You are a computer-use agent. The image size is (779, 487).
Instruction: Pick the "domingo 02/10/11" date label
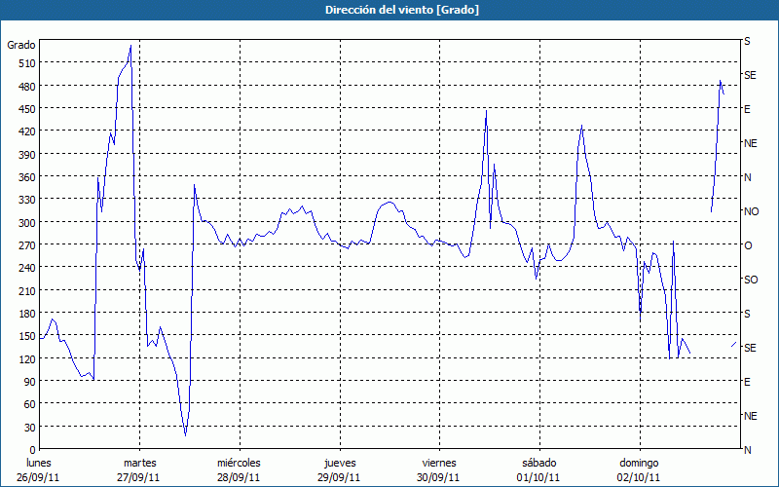(x=638, y=469)
